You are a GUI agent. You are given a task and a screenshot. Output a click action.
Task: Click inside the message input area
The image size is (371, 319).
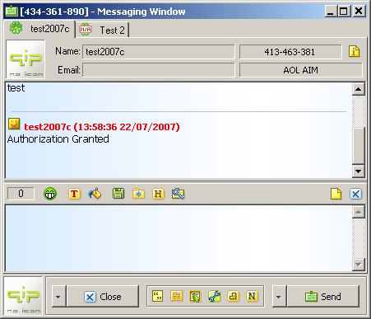pos(179,238)
